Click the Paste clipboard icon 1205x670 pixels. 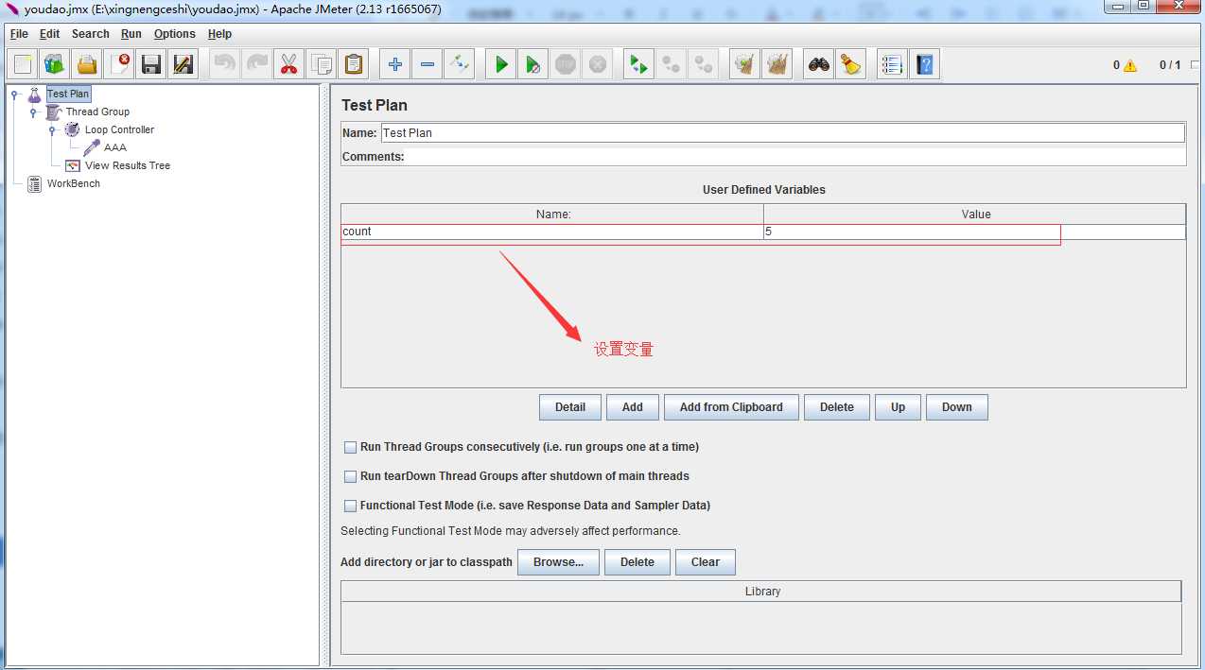pos(354,64)
